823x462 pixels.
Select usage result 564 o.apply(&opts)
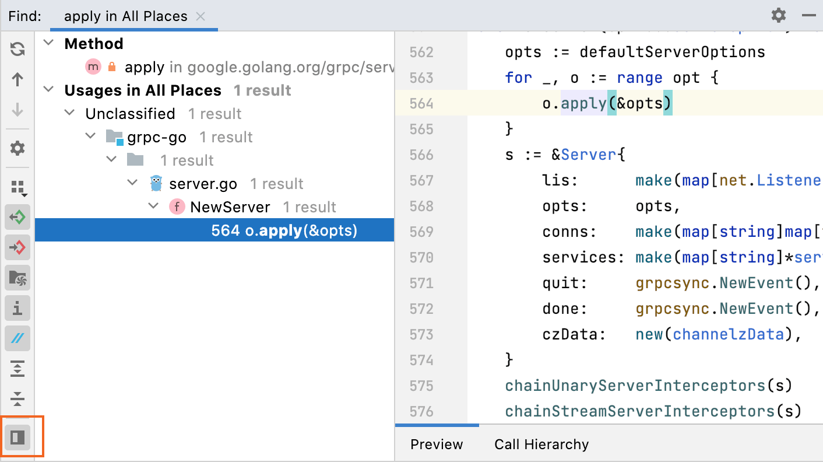coord(284,230)
